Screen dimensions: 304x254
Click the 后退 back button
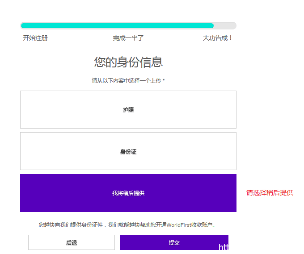[72, 242]
